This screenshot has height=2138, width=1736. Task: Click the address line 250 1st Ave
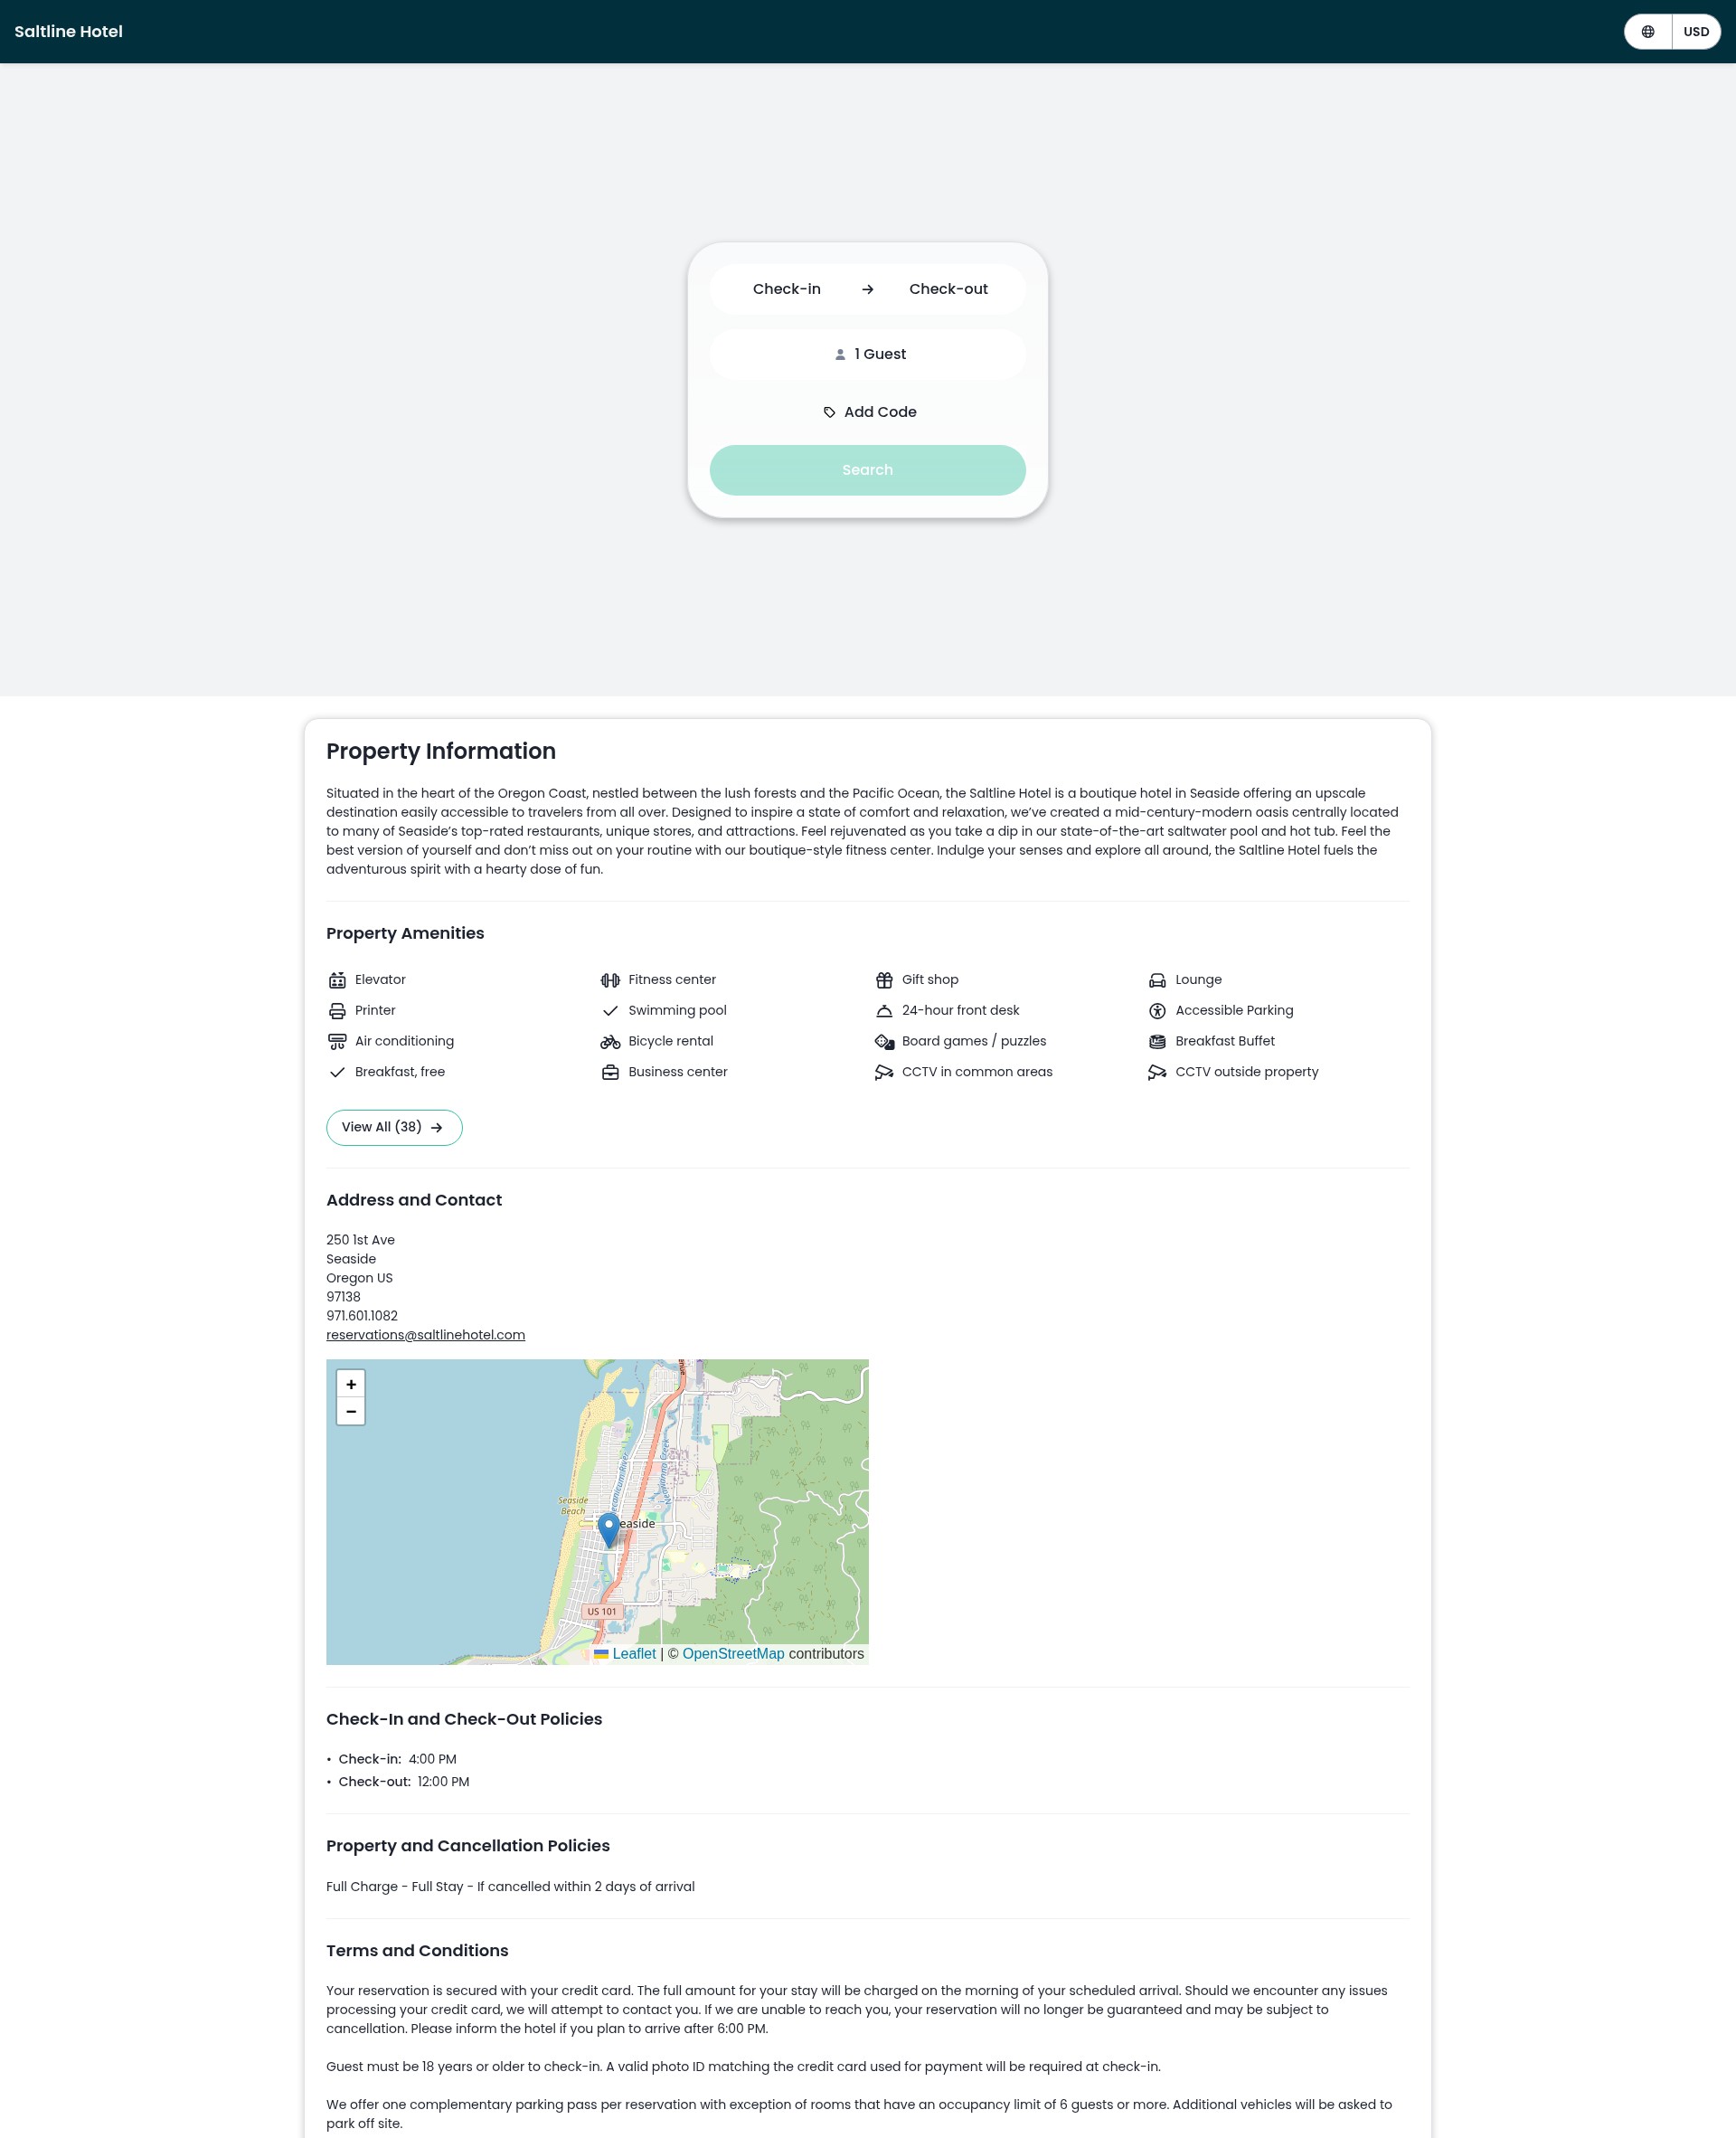point(360,1240)
